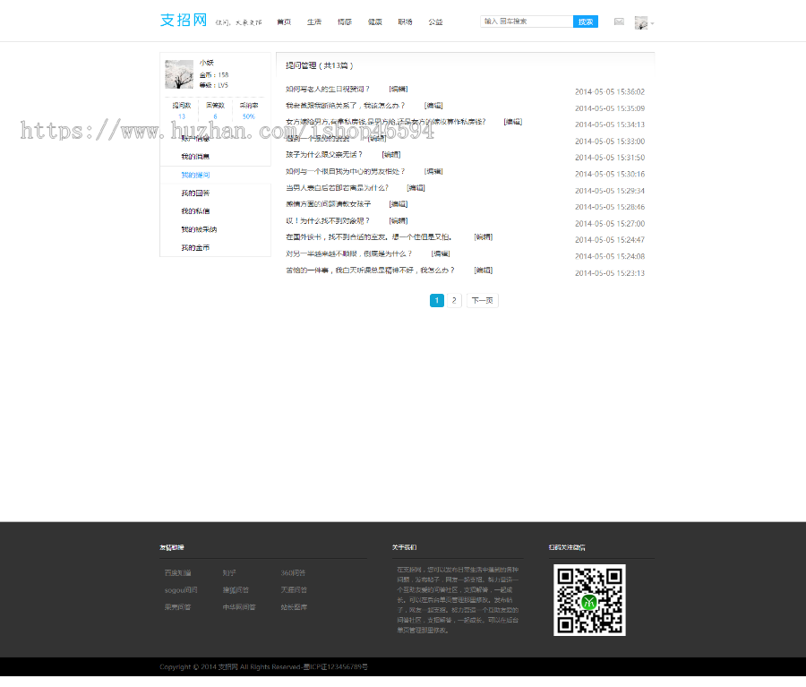
Task: Select pagination page 1
Action: [437, 301]
